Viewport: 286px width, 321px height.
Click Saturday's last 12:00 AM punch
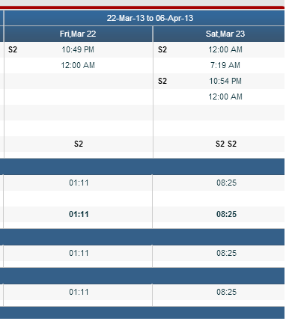coord(225,97)
